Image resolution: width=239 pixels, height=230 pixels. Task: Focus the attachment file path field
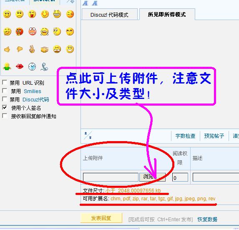111,177
